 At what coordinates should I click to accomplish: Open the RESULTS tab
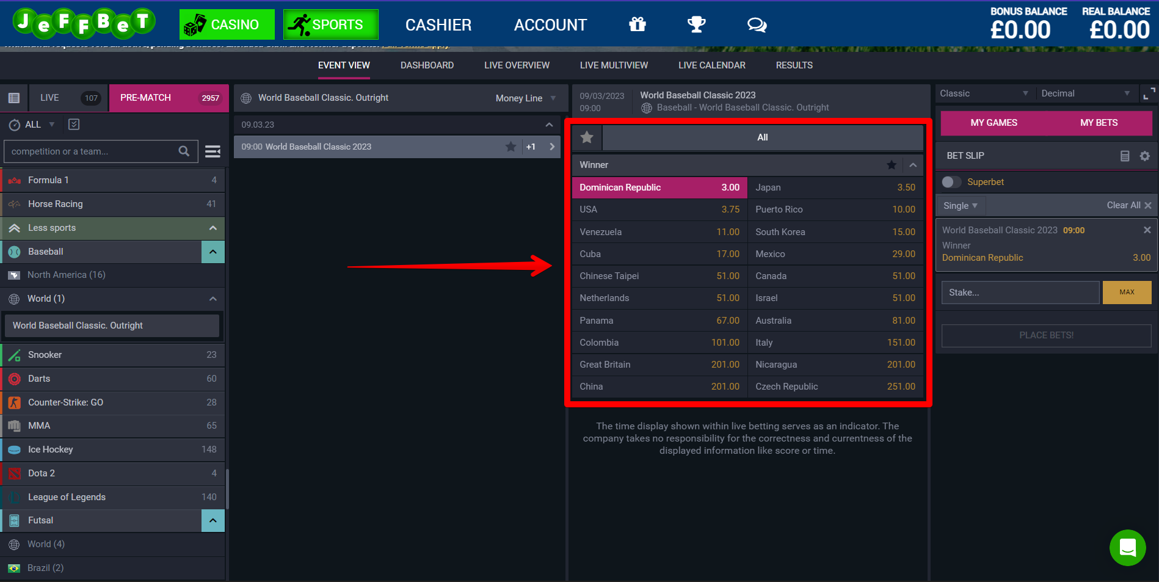pos(794,65)
